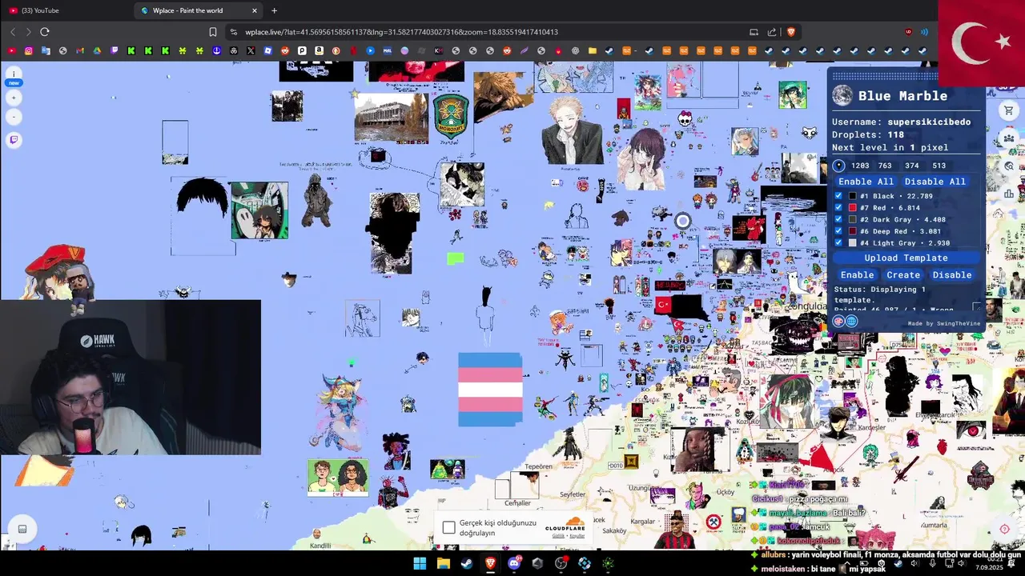Zoom in the map with plus button
Viewport: 1025px width, 576px height.
[x=14, y=98]
